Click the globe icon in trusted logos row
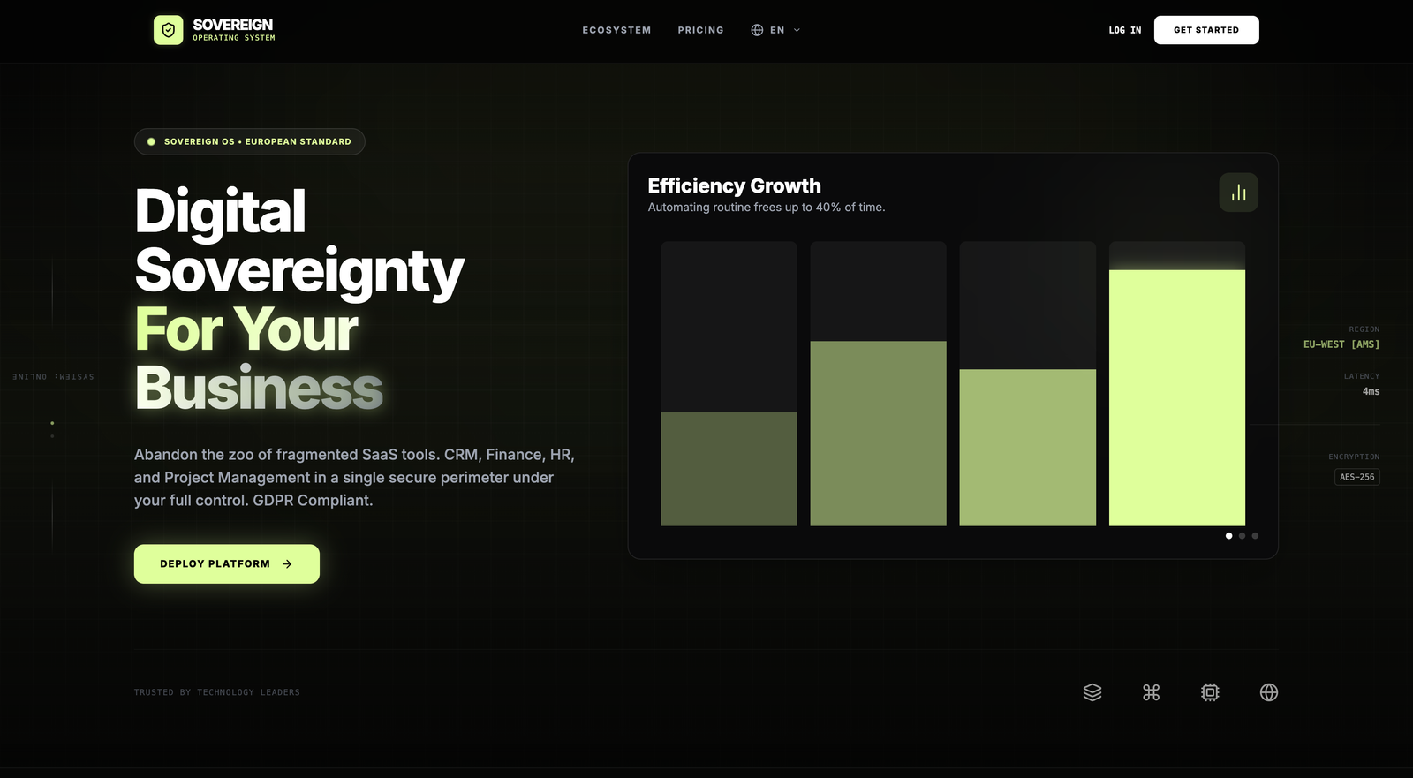The height and width of the screenshot is (778, 1413). tap(1269, 692)
